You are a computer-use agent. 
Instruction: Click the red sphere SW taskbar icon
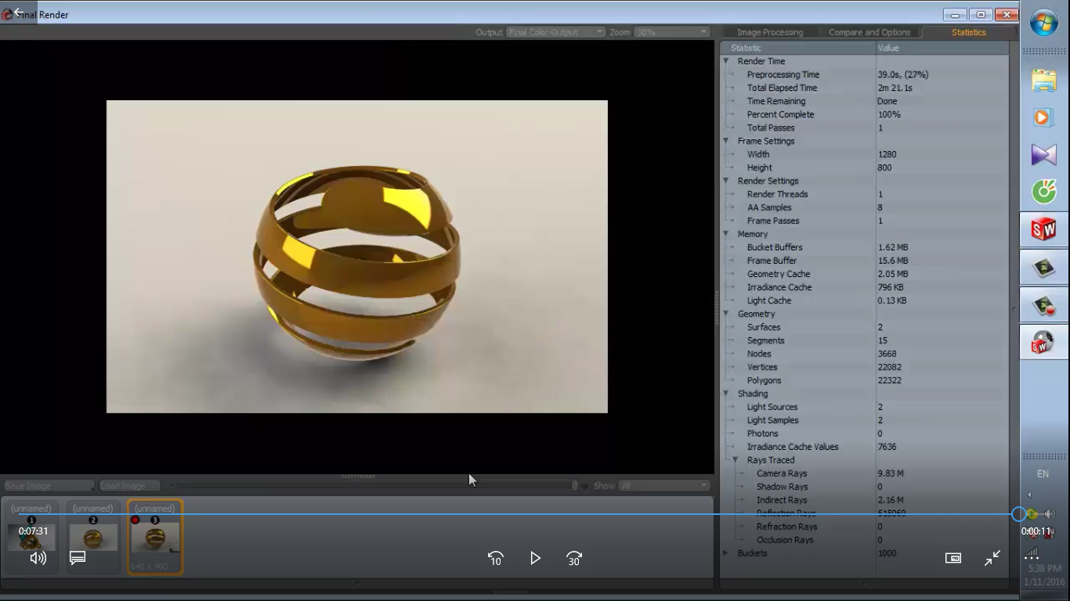coord(1044,343)
